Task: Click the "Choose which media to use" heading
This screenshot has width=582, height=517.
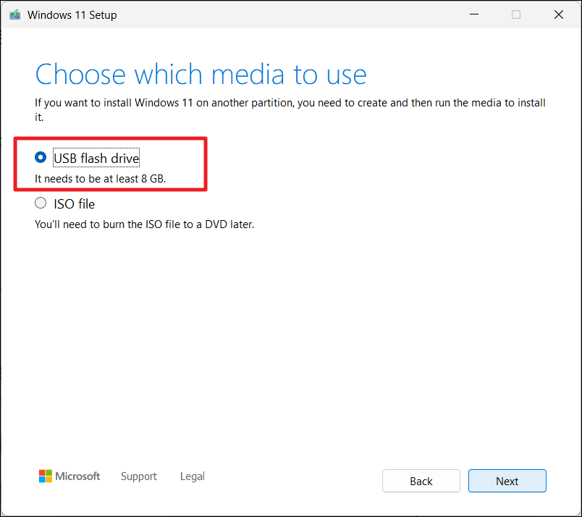Action: click(201, 75)
